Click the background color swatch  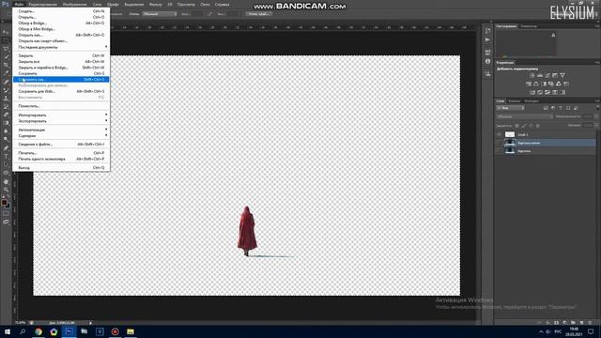[8, 205]
